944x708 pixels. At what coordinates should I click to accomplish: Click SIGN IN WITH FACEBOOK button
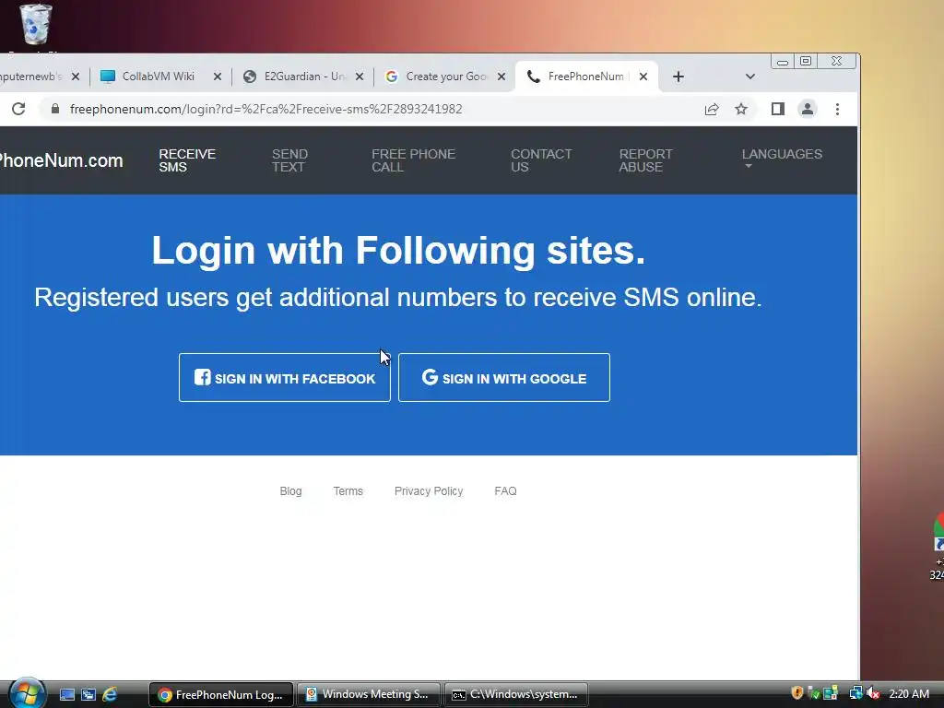(285, 377)
